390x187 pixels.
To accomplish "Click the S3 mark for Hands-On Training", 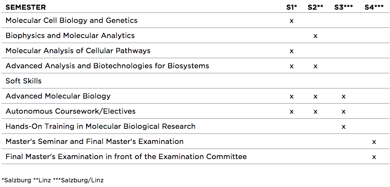I will (343, 127).
